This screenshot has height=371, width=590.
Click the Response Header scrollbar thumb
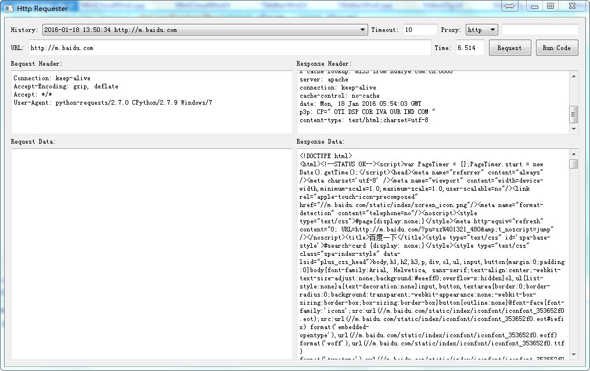(574, 115)
